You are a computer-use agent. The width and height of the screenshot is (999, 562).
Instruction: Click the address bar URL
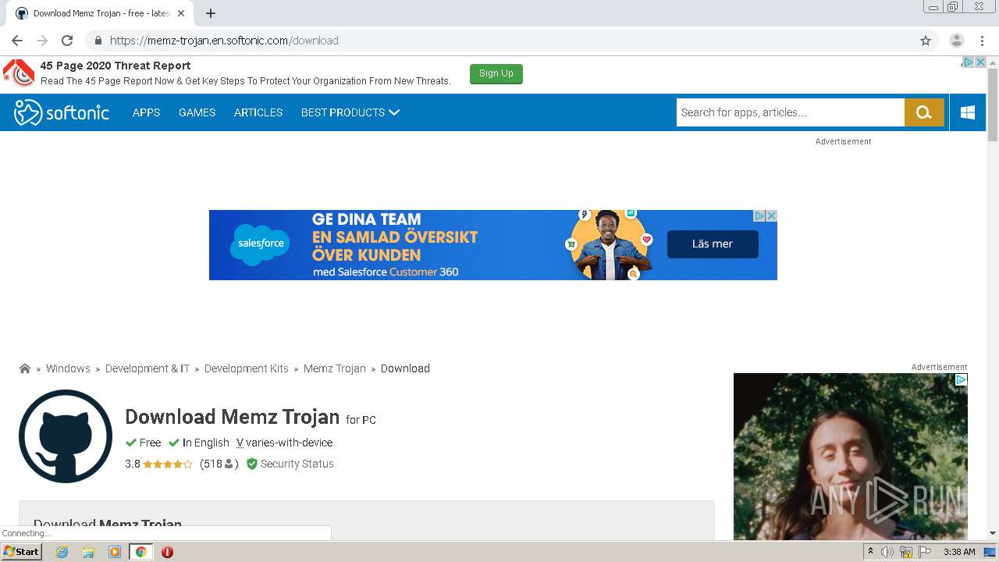(224, 41)
